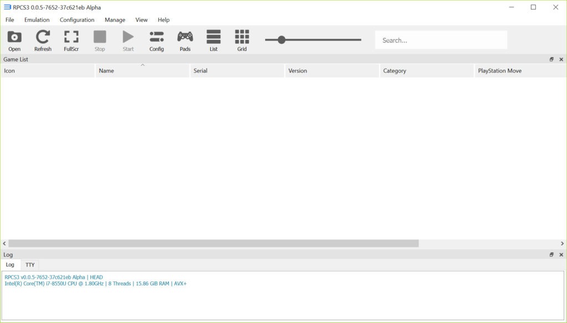Sort by the Version column header
Image resolution: width=567 pixels, height=323 pixels.
[332, 70]
